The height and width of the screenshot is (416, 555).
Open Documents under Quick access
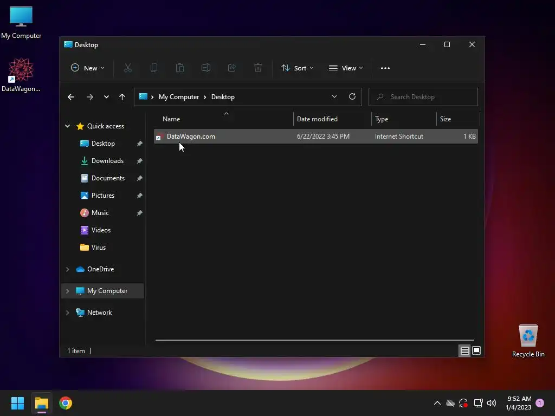(108, 178)
